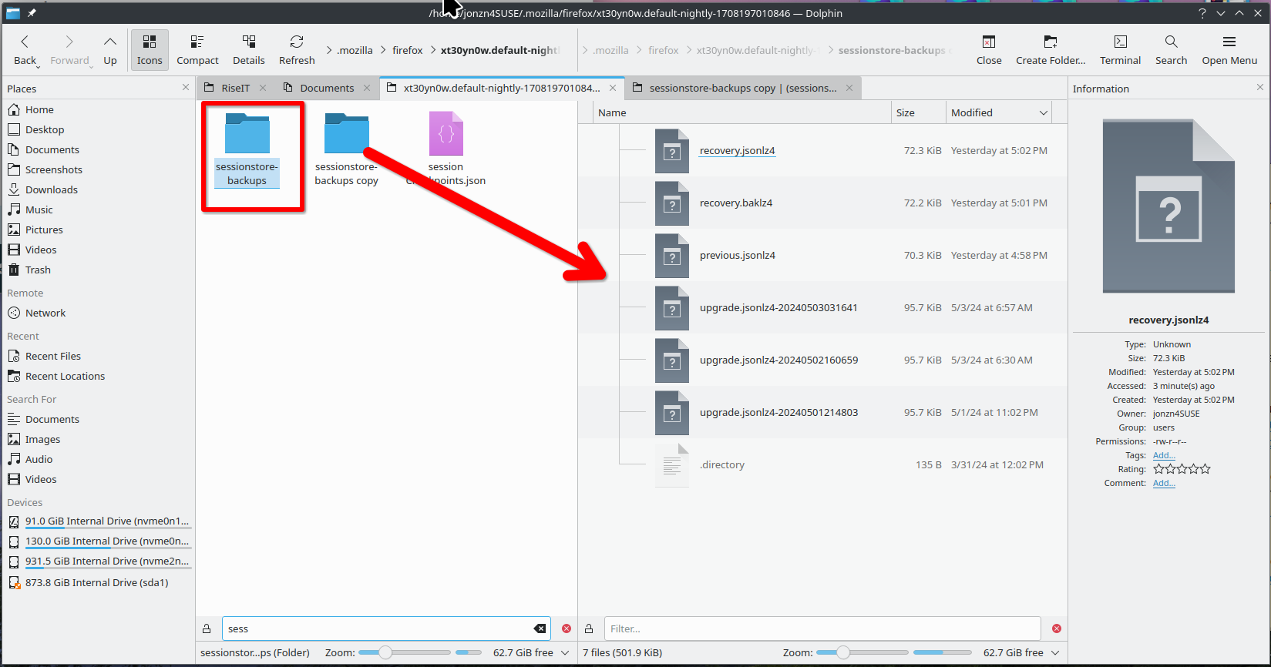Switch to Compact view mode
This screenshot has height=667, width=1271.
tap(197, 50)
